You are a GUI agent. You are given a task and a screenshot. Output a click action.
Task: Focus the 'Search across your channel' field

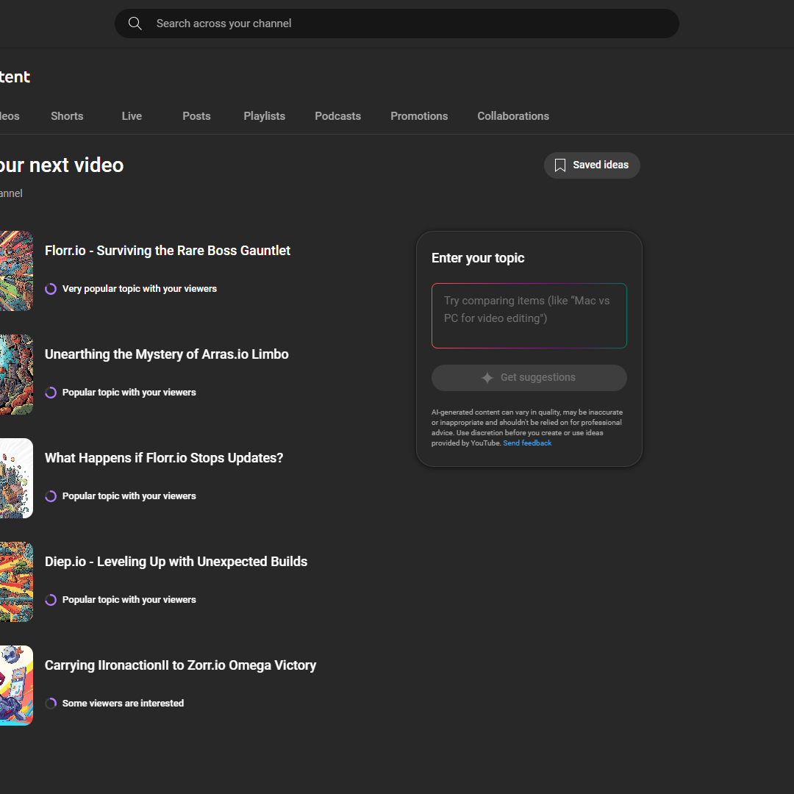397,24
